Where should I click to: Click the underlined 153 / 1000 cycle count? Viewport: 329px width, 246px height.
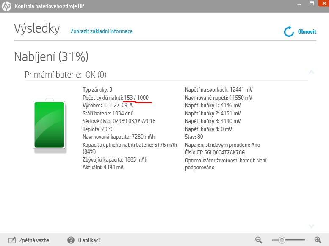pyautogui.click(x=136, y=98)
